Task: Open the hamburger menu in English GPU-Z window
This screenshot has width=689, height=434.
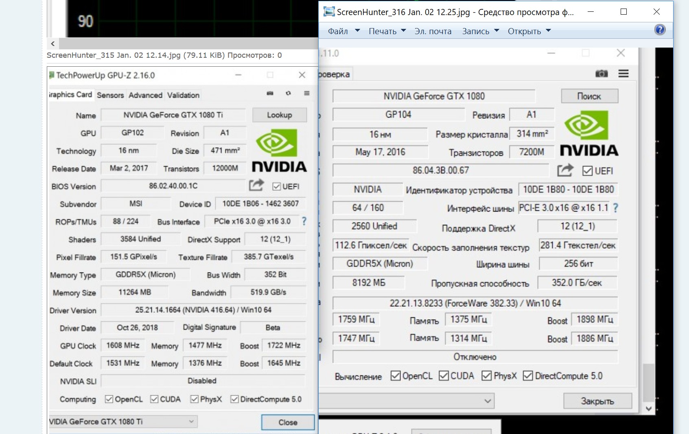Action: (307, 94)
